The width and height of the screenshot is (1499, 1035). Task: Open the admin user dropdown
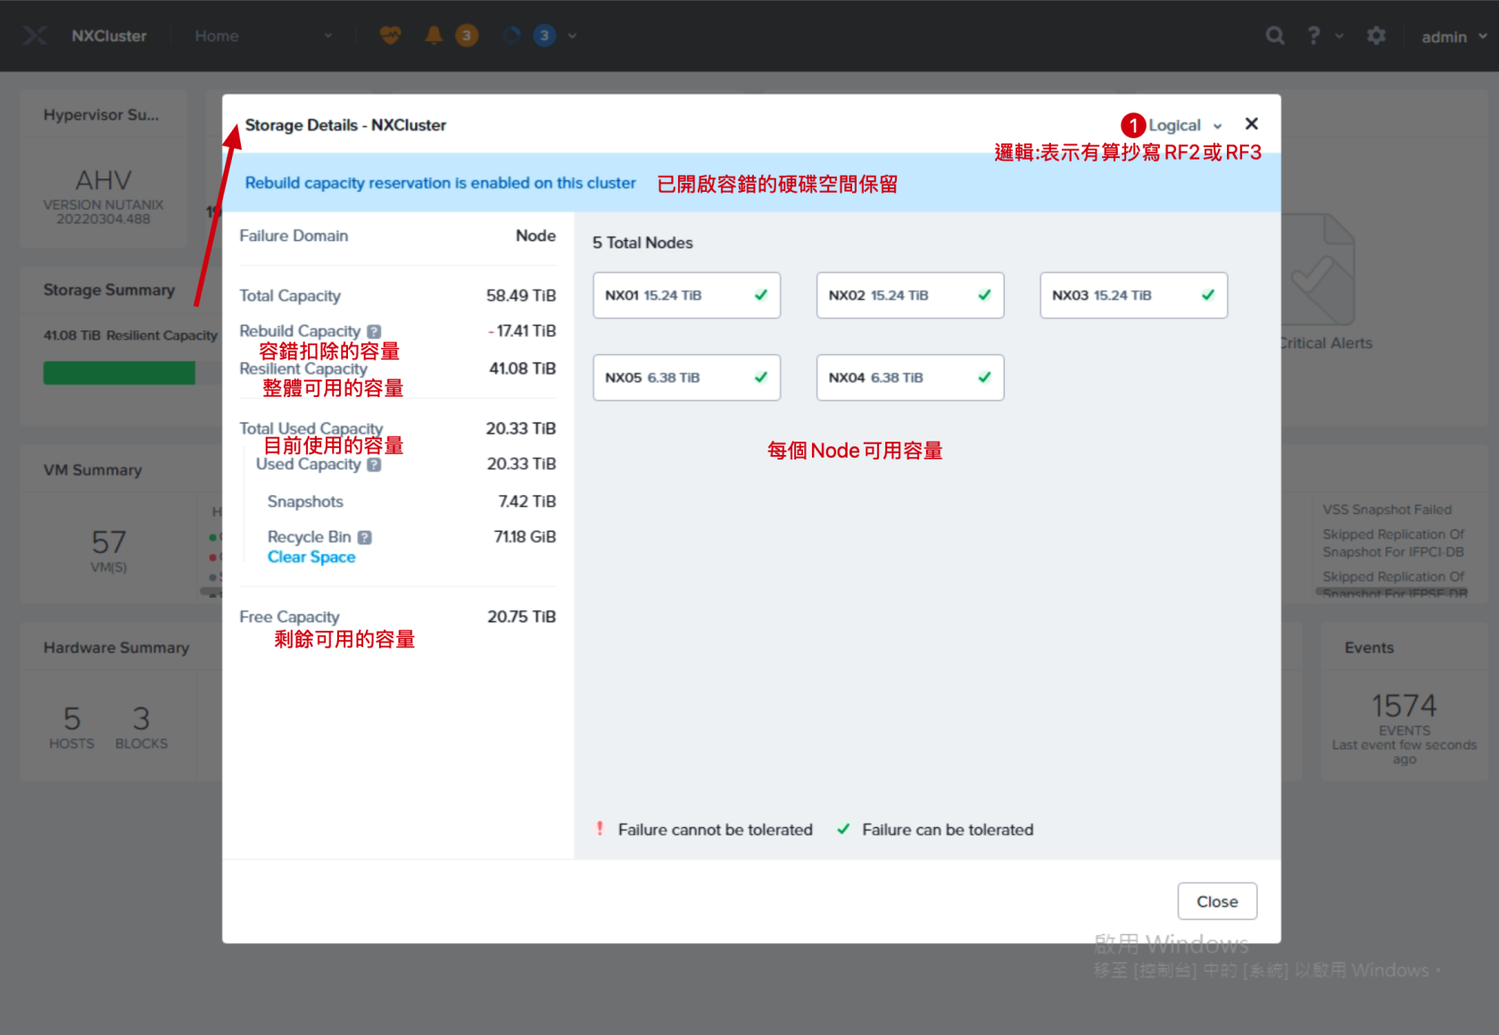click(1453, 37)
